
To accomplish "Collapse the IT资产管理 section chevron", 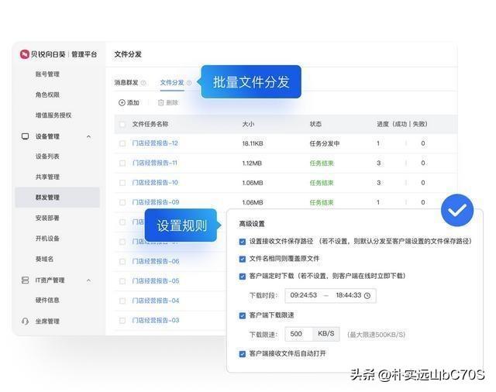I will [89, 280].
